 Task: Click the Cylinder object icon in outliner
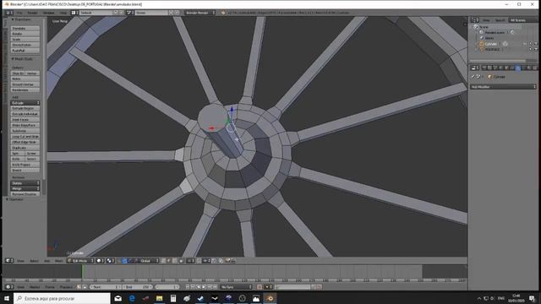click(x=482, y=44)
